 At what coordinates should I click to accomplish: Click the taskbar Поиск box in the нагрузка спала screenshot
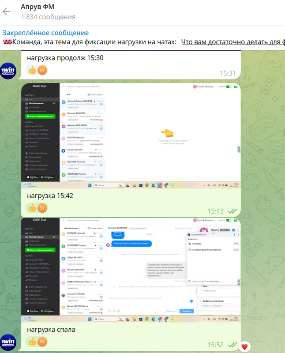(108, 319)
